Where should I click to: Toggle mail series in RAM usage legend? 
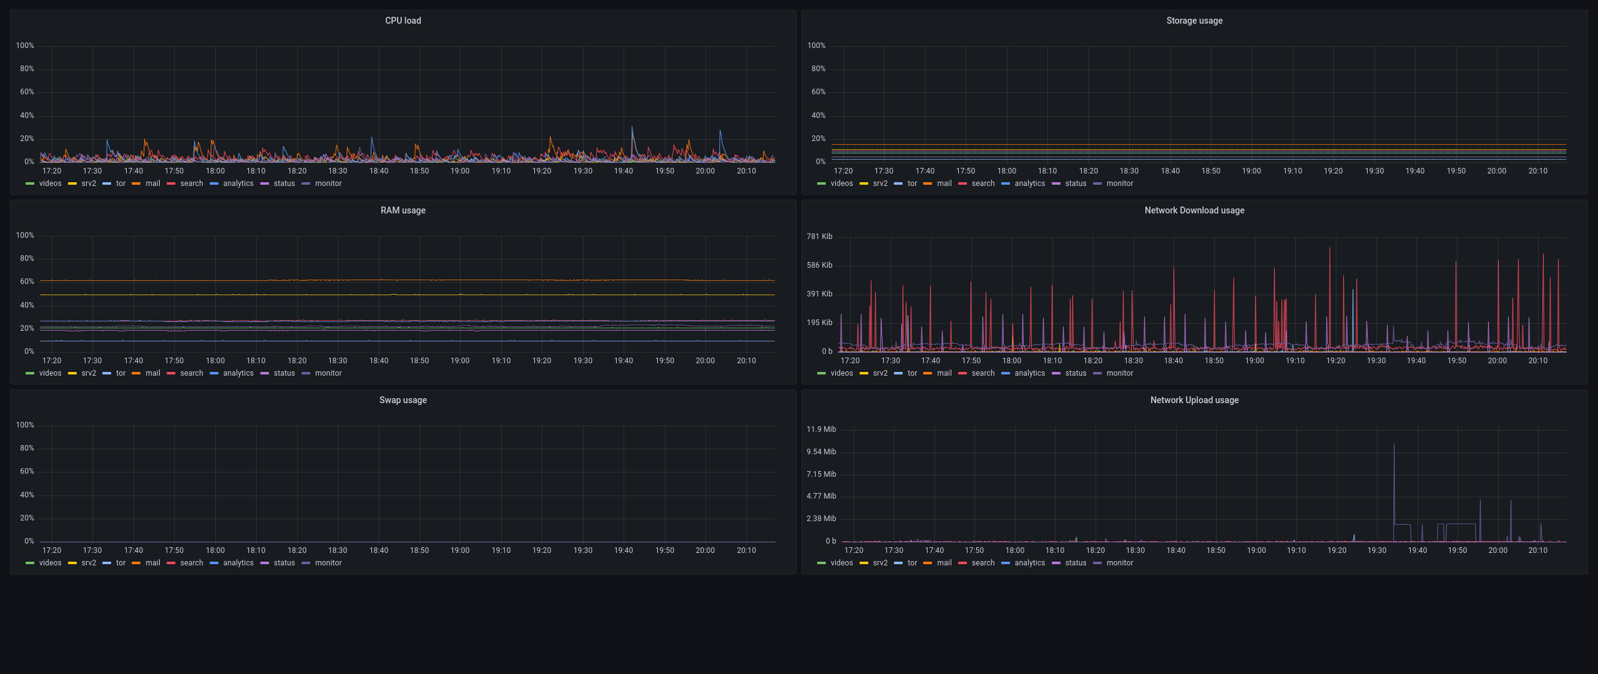pos(152,373)
